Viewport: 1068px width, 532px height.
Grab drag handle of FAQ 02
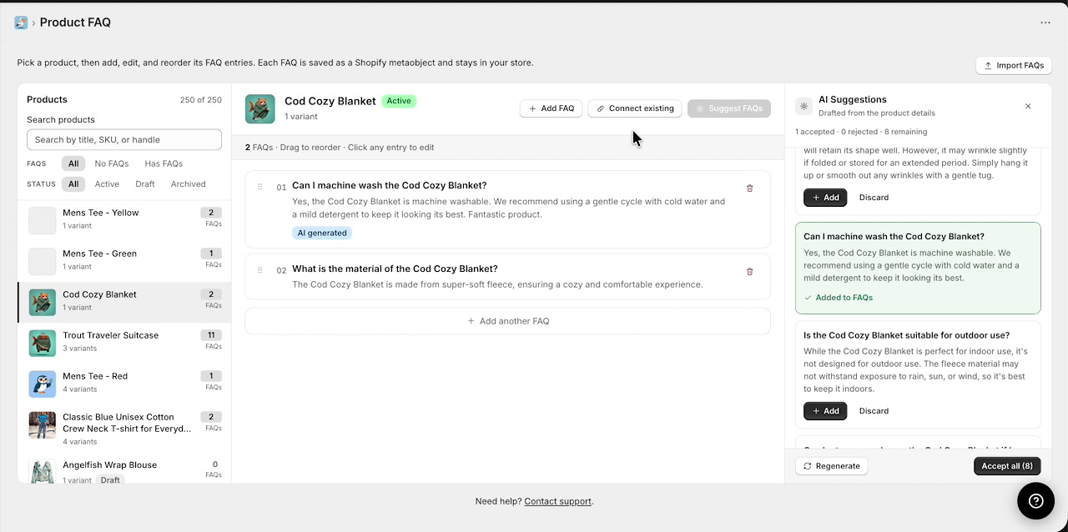pyautogui.click(x=260, y=270)
